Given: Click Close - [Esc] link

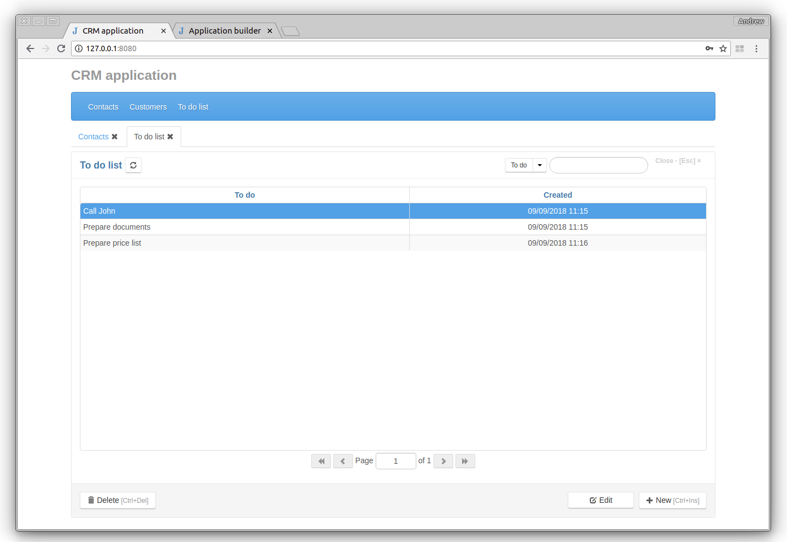Looking at the screenshot, I should 678,161.
